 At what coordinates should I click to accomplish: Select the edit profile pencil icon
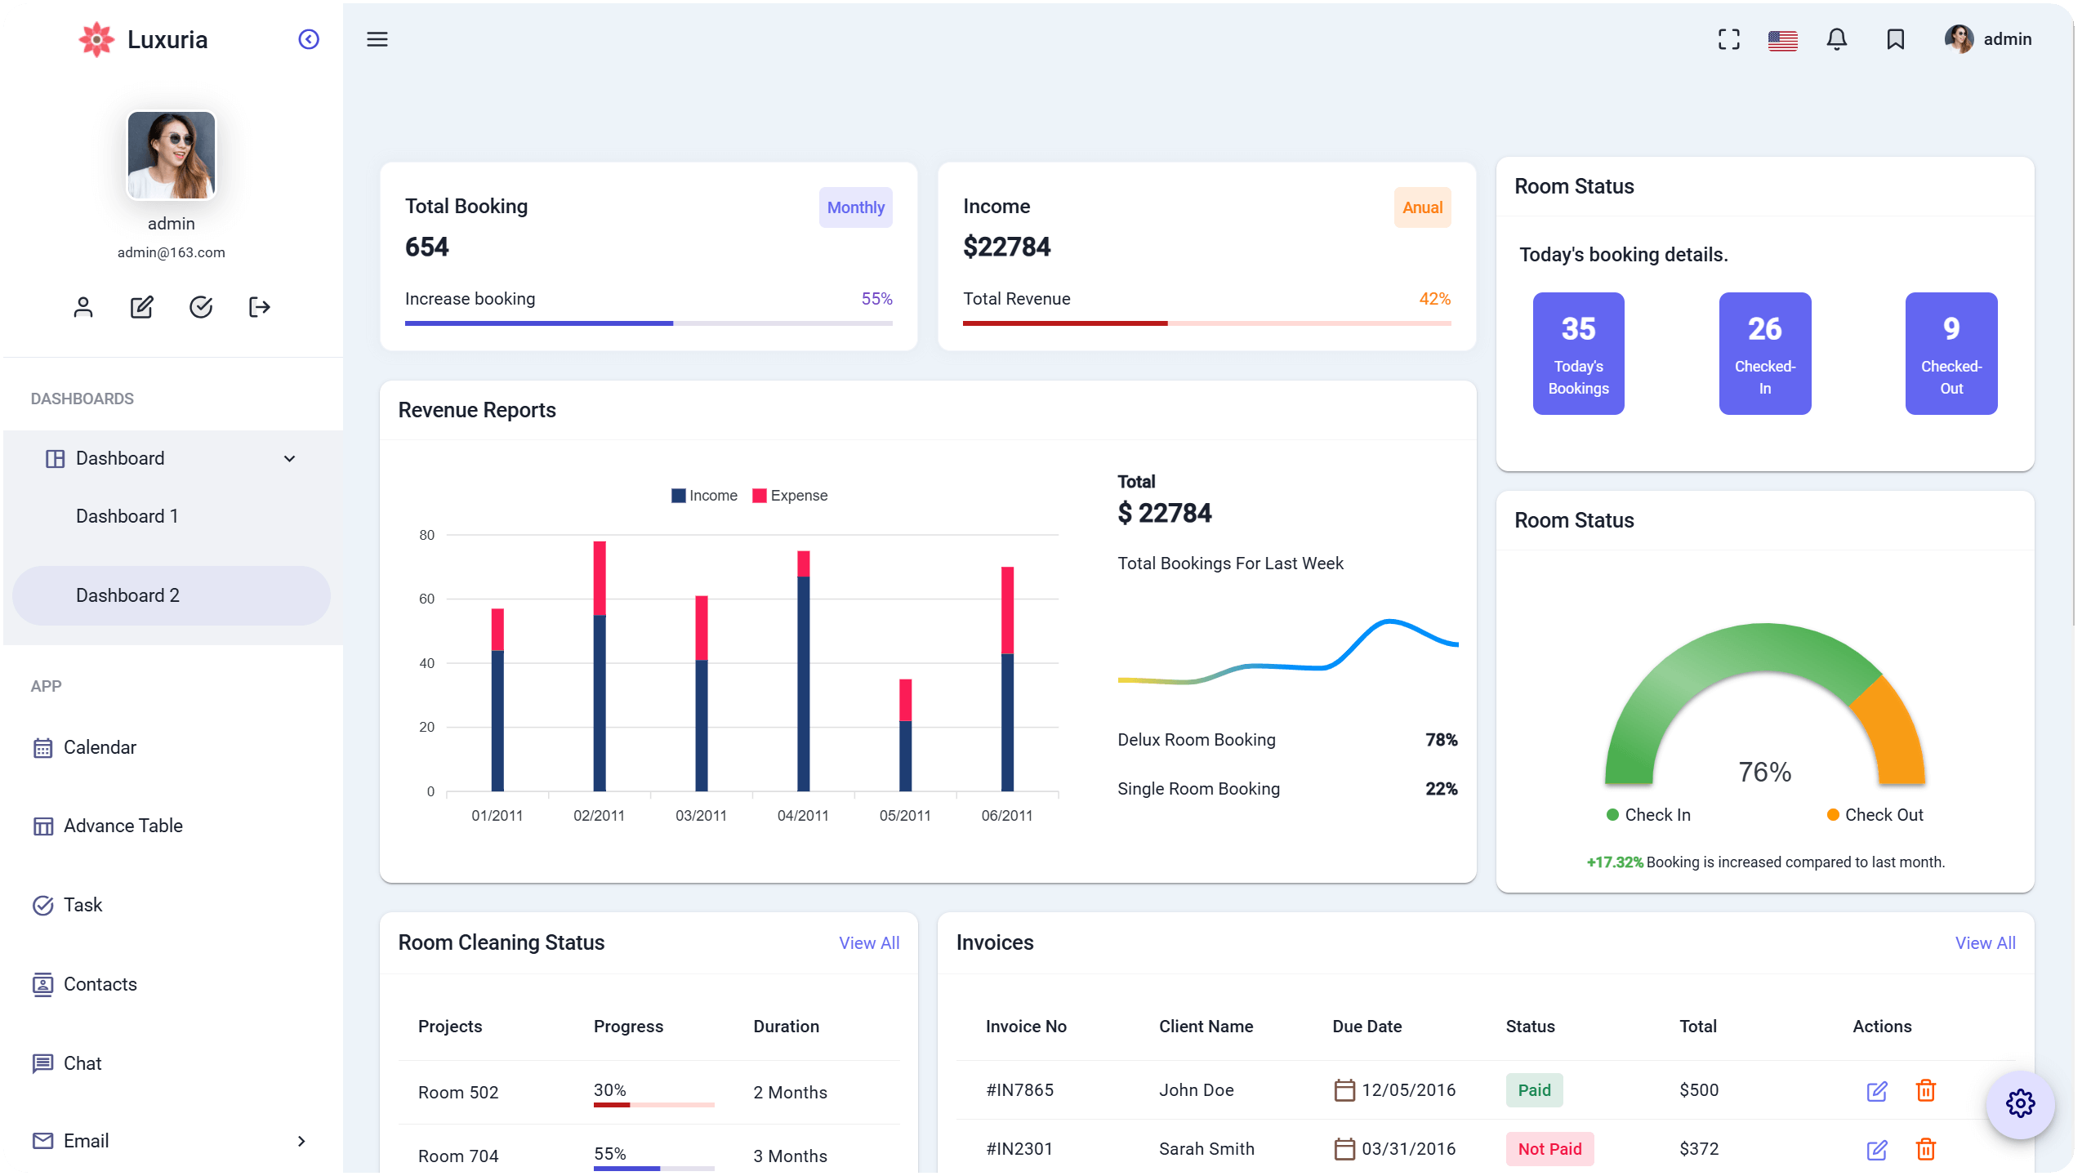[141, 307]
